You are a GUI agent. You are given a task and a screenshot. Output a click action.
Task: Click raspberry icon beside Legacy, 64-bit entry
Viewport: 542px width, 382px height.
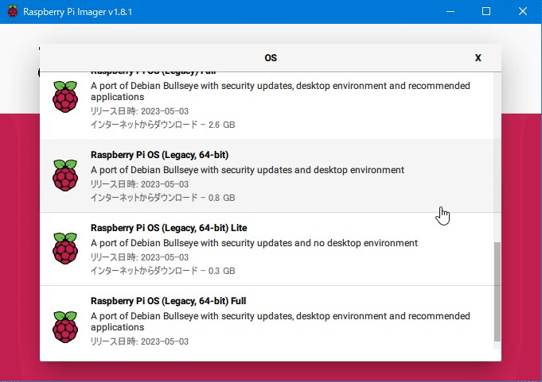tap(65, 176)
